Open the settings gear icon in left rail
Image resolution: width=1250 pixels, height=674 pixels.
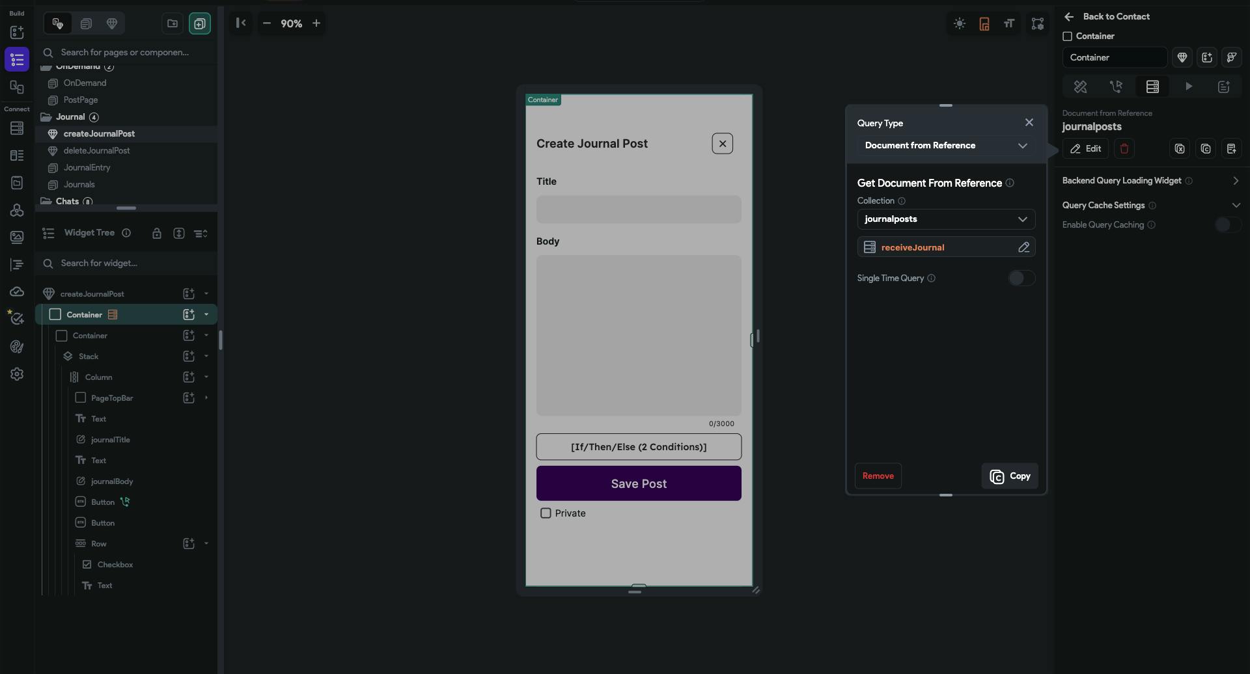(x=17, y=374)
